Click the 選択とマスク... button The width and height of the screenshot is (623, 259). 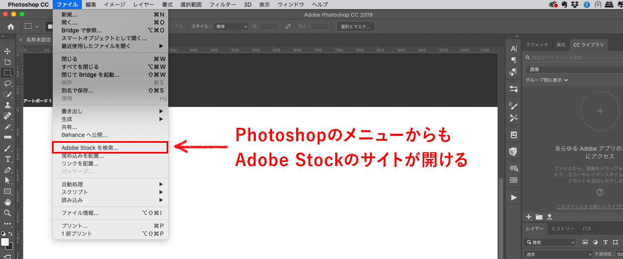click(x=356, y=26)
